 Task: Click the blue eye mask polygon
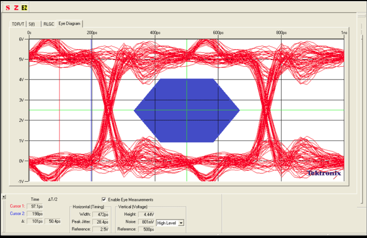[x=186, y=110]
